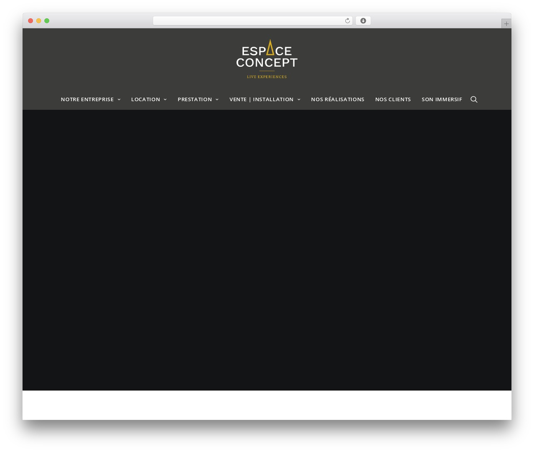Close the browser window with red button

30,21
